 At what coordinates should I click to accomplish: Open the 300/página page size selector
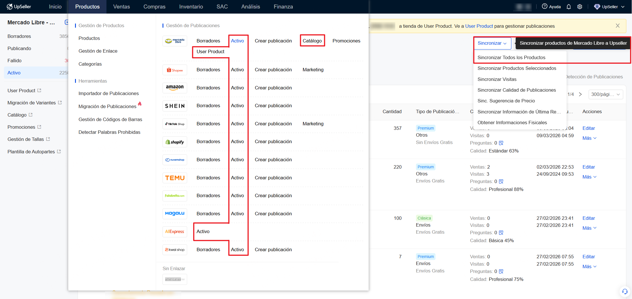click(606, 94)
